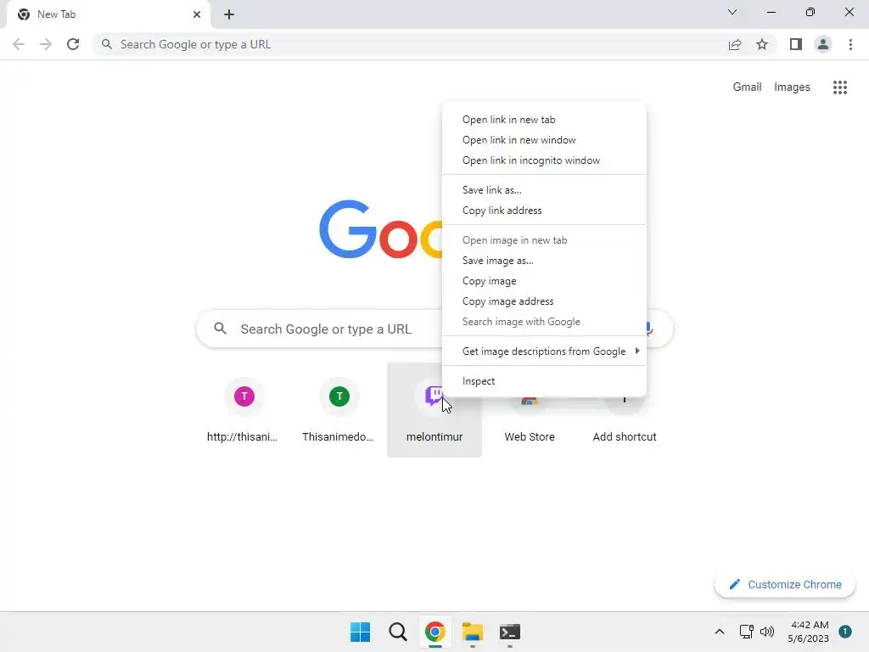Viewport: 869px width, 652px height.
Task: Select Copy image from context menu
Action: (x=544, y=281)
